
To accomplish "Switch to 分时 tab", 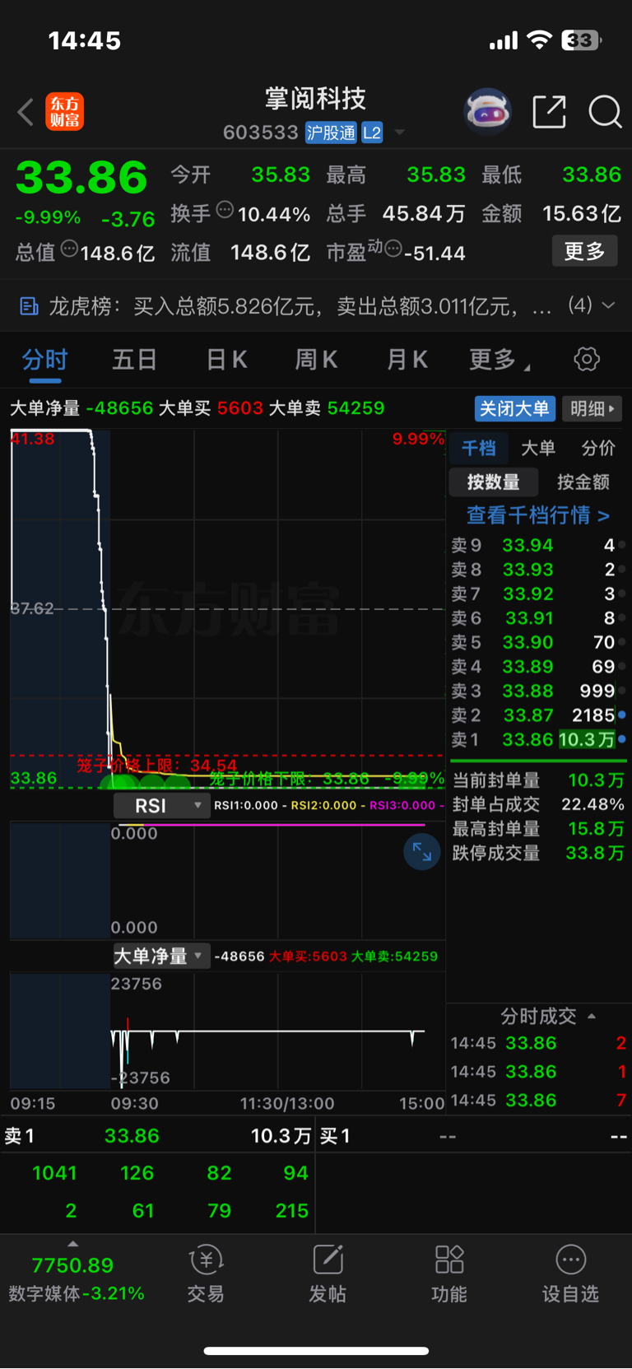I will point(45,360).
